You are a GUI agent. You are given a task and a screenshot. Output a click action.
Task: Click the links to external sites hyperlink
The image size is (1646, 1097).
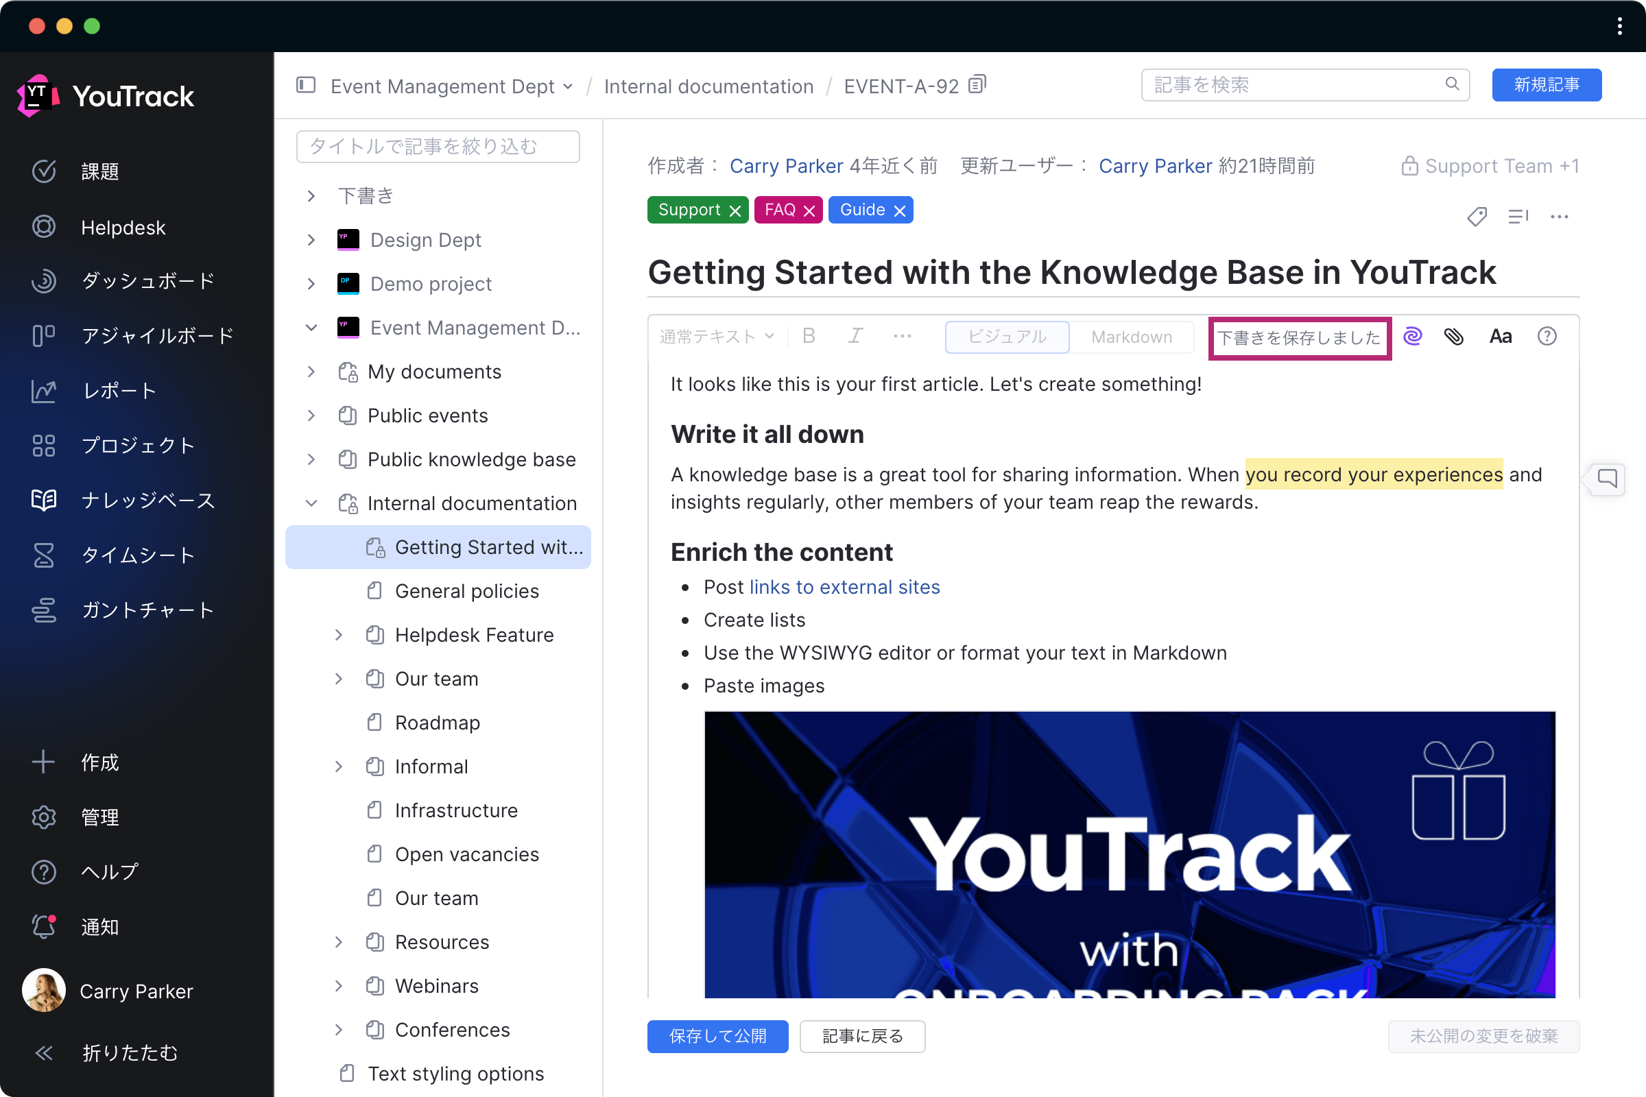coord(845,586)
